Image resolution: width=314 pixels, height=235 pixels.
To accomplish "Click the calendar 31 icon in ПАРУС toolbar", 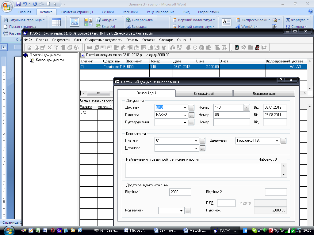I will tap(179, 47).
